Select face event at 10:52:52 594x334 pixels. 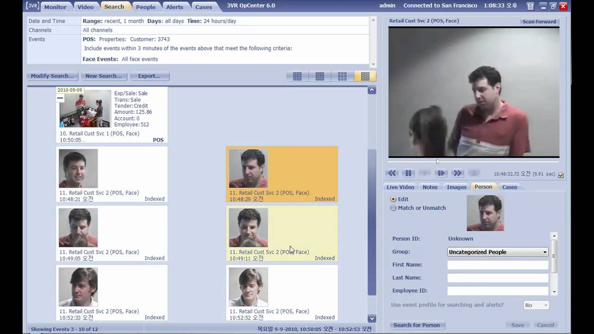click(282, 293)
